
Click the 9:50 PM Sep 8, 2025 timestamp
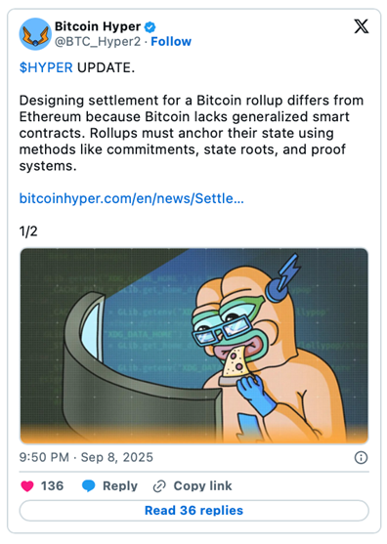(86, 457)
